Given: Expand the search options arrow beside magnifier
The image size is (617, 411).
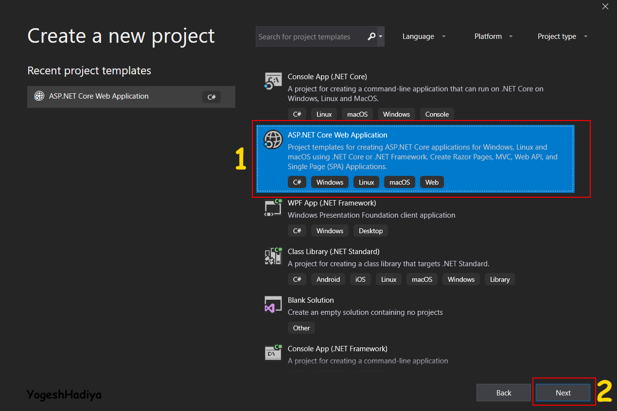Looking at the screenshot, I should click(380, 36).
